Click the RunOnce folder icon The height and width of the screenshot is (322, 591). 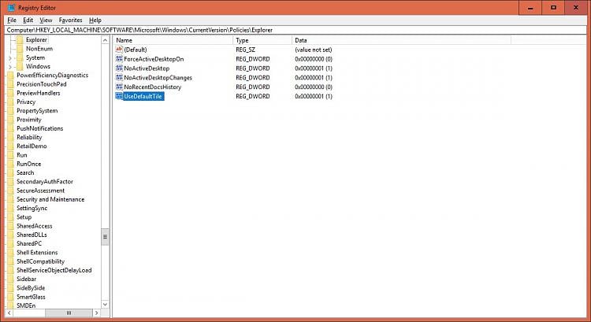click(10, 164)
